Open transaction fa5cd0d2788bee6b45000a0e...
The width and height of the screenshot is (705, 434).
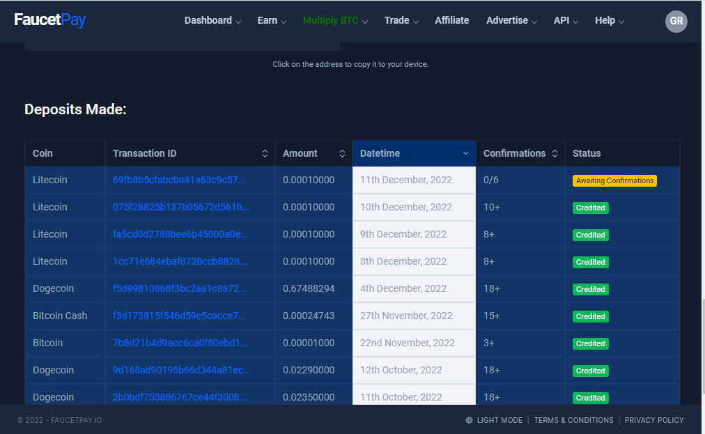(x=180, y=234)
